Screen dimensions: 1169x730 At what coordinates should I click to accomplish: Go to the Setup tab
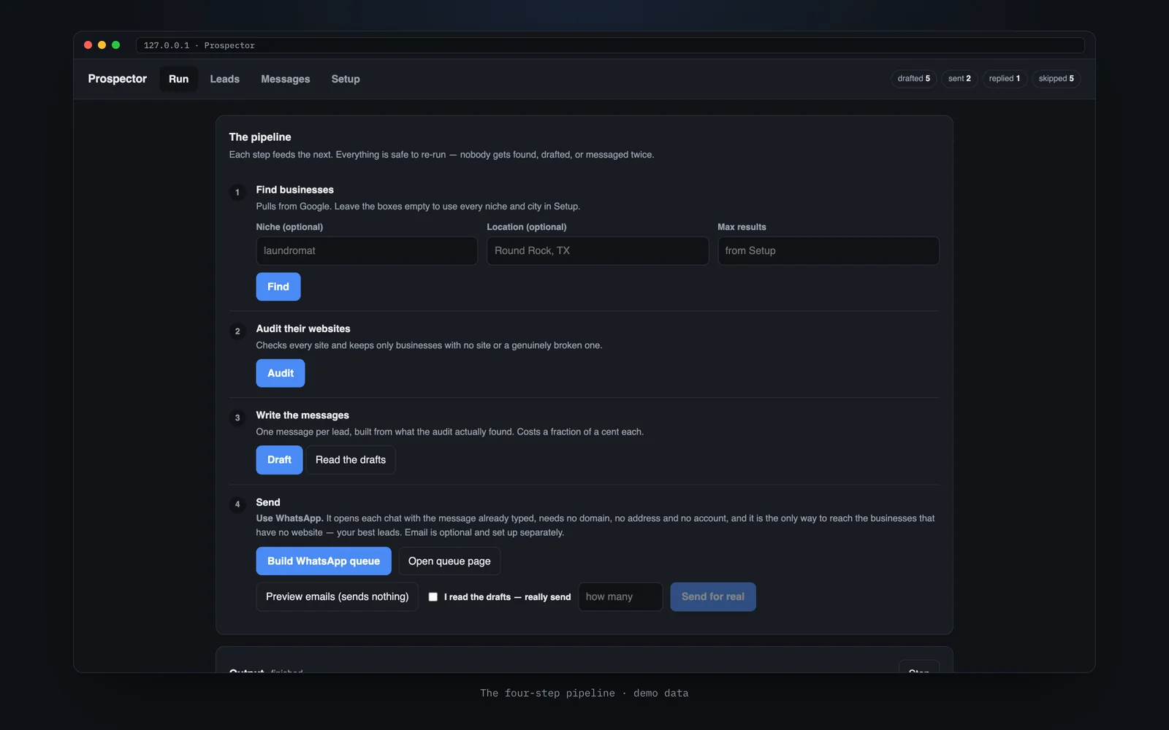pos(346,79)
